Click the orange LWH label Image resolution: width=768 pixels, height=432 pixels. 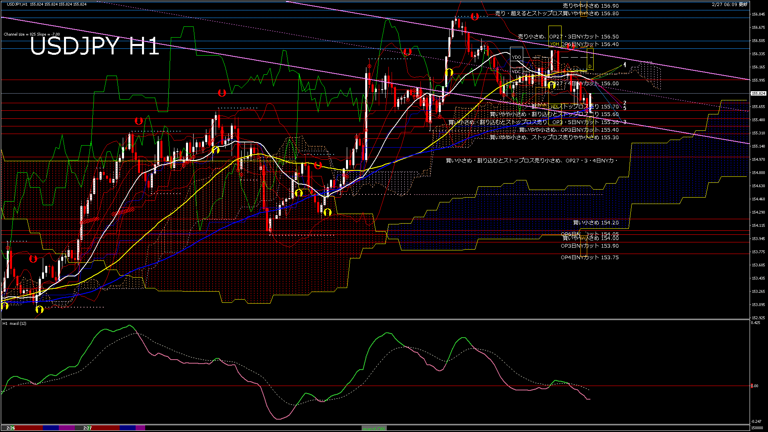coord(542,105)
